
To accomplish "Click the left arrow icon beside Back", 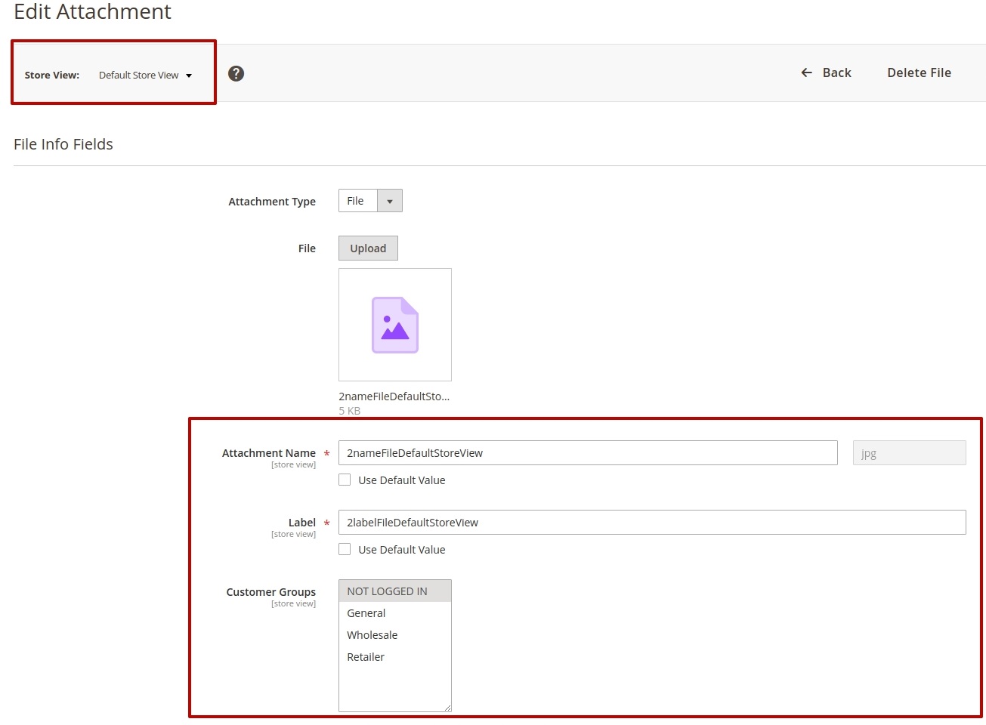I will tap(806, 72).
